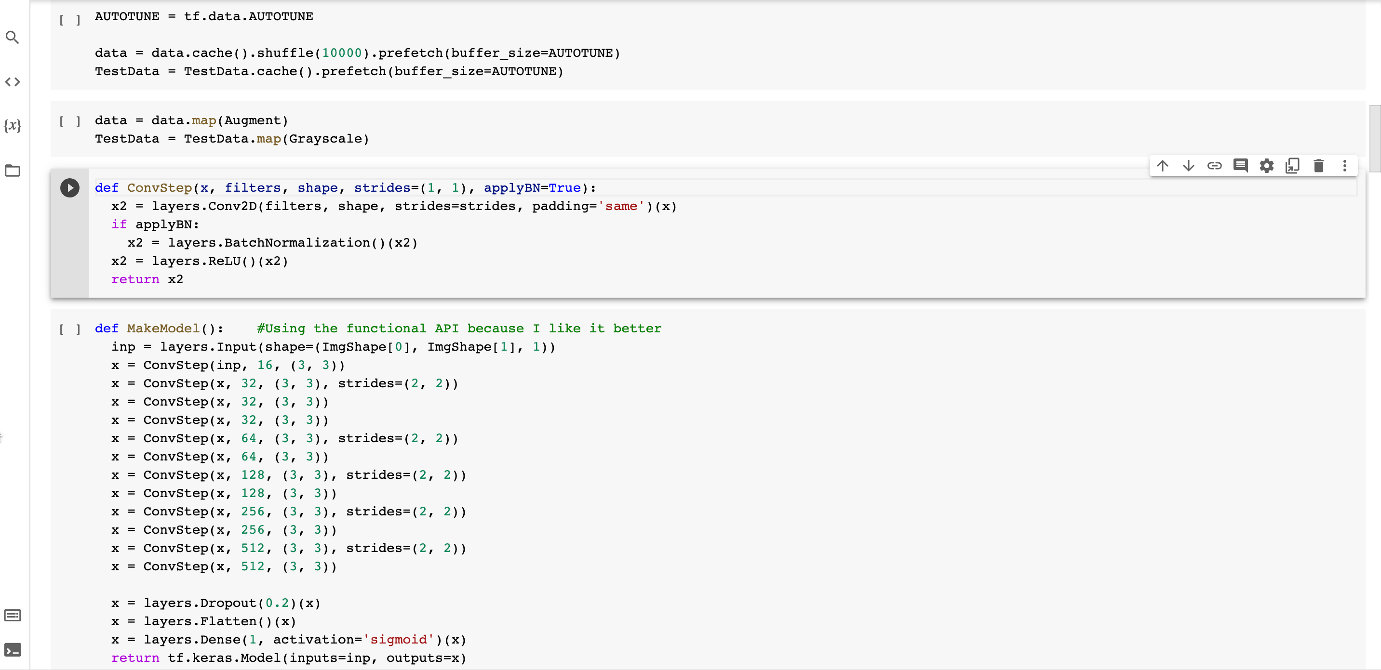Viewport: 1381px width, 670px height.
Task: Open cell editor settings gear
Action: tap(1266, 166)
